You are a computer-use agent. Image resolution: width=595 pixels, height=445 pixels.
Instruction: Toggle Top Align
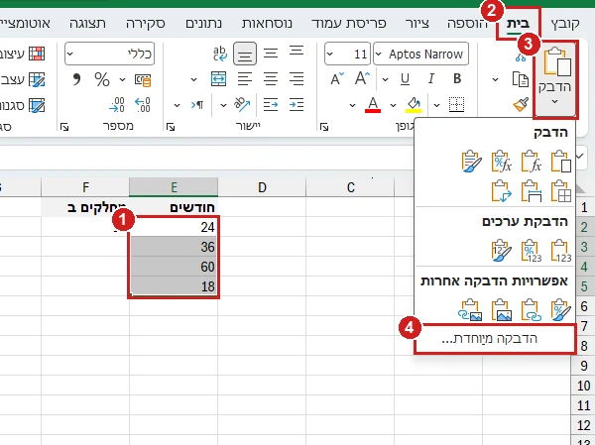click(x=297, y=52)
